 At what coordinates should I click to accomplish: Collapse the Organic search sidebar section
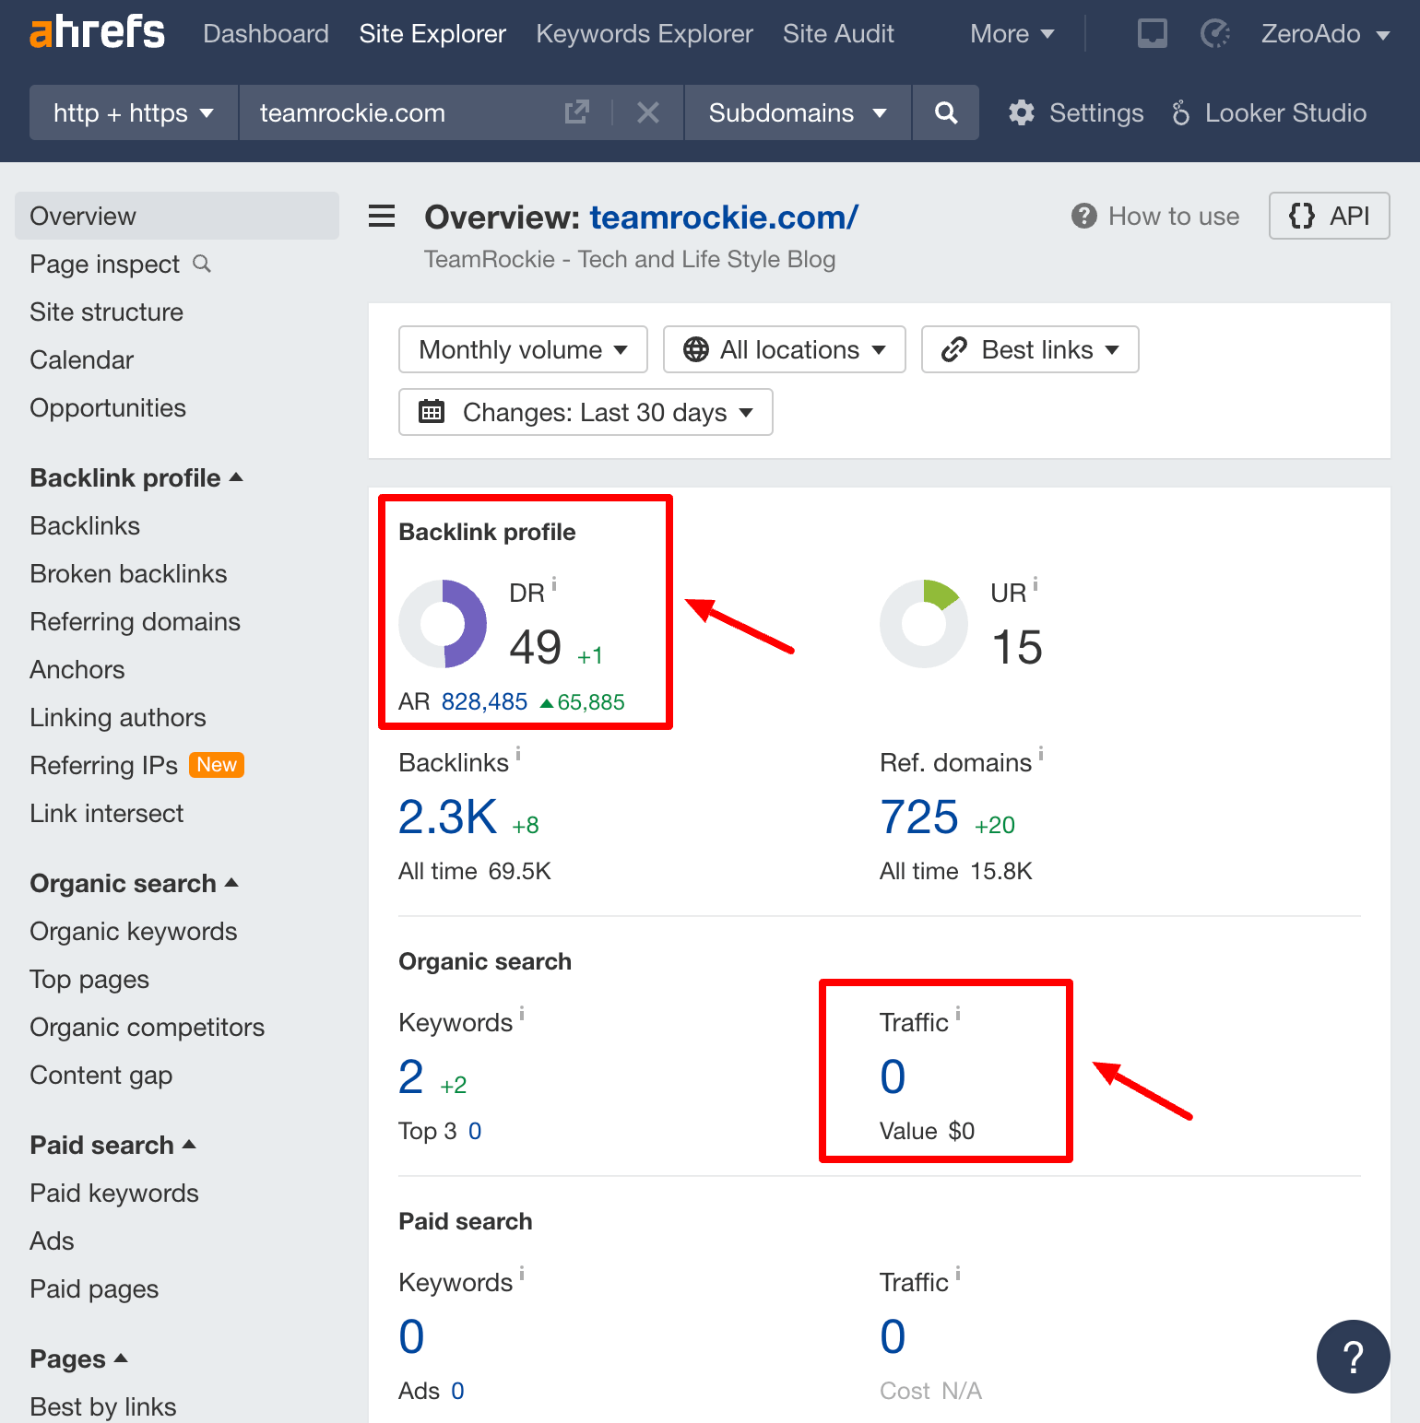[x=135, y=883]
